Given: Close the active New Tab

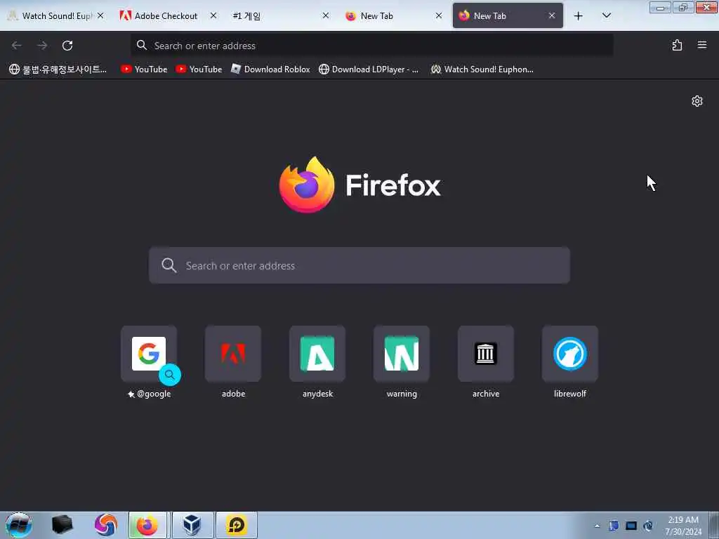Looking at the screenshot, I should (552, 15).
